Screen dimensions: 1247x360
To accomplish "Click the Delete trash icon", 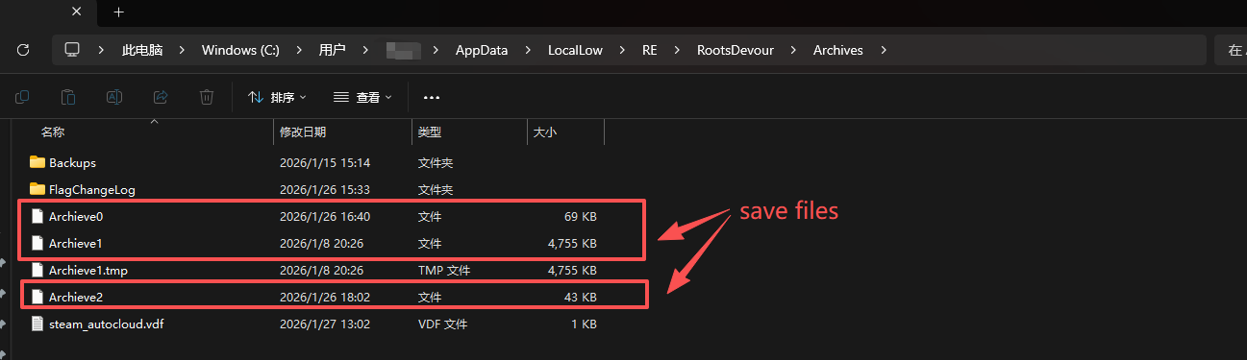I will (207, 97).
